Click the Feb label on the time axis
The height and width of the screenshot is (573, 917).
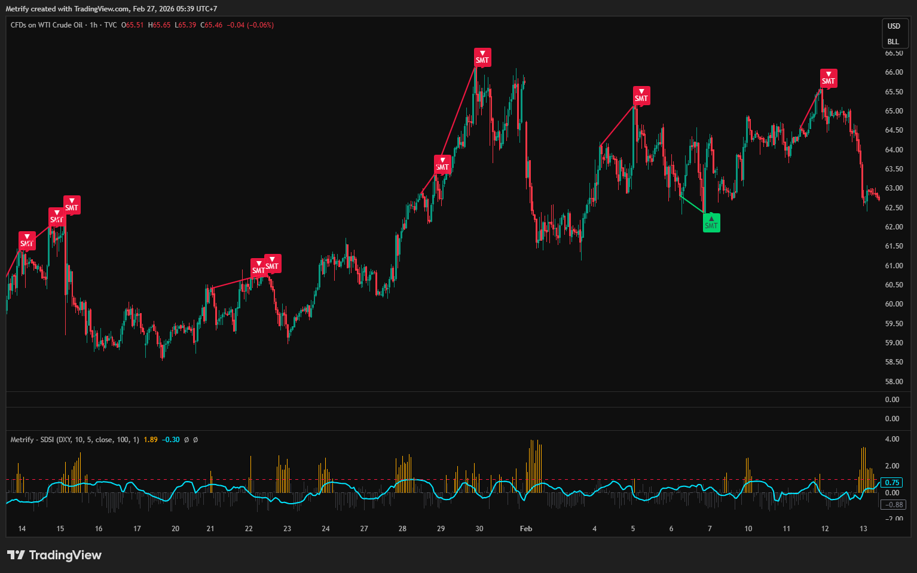526,529
